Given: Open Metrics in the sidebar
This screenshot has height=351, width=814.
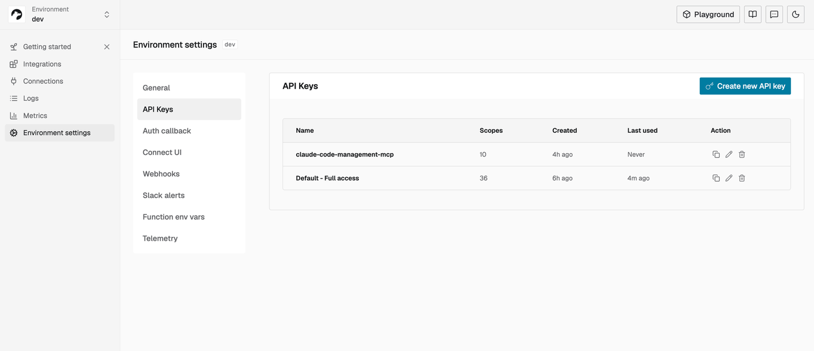Looking at the screenshot, I should point(60,115).
